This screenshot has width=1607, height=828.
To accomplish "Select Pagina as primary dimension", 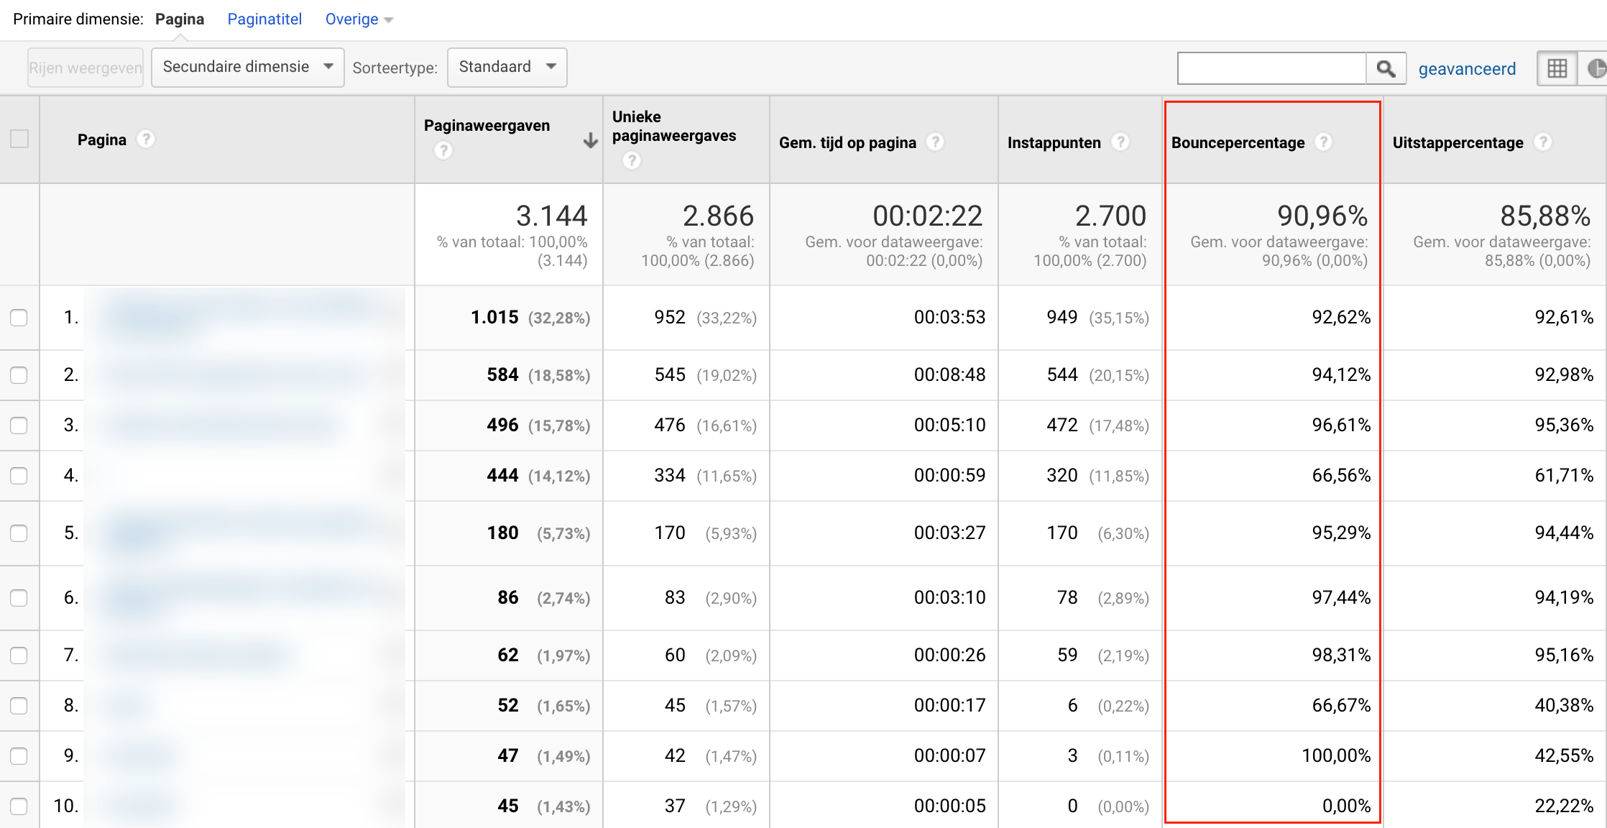I will [180, 19].
